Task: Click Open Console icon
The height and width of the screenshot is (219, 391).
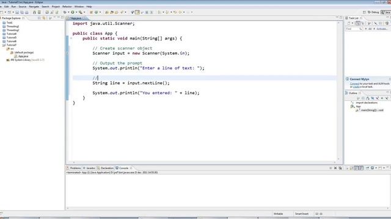Action: tap(380, 168)
